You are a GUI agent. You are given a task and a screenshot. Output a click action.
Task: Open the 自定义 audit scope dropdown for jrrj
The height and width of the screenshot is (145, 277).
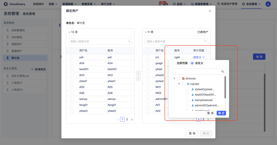click(199, 57)
